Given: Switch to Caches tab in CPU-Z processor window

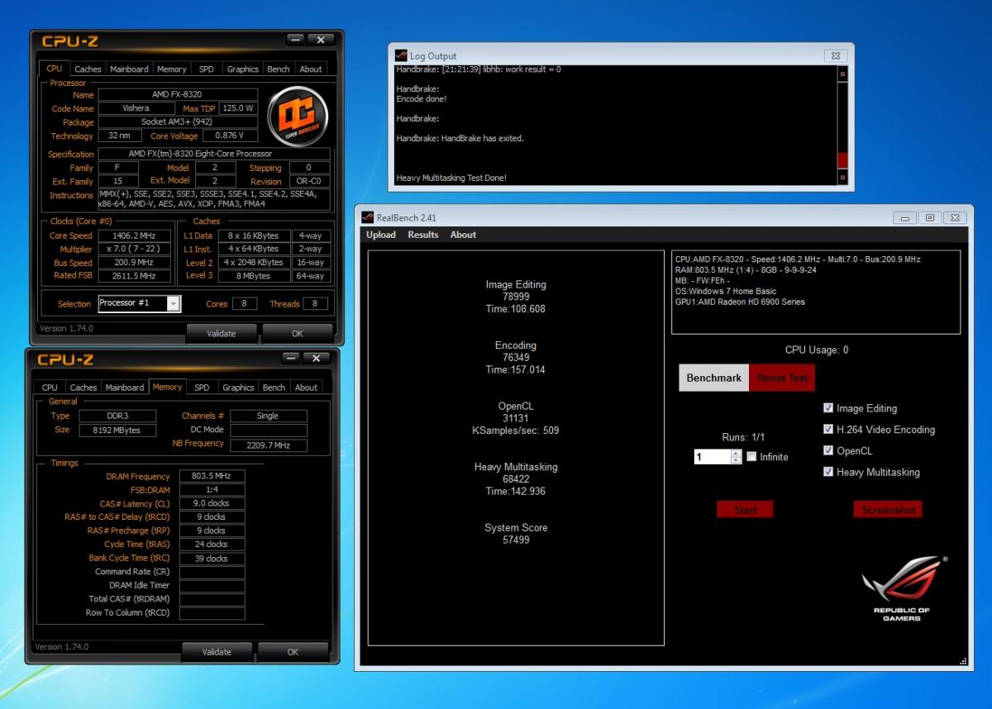Looking at the screenshot, I should click(88, 69).
